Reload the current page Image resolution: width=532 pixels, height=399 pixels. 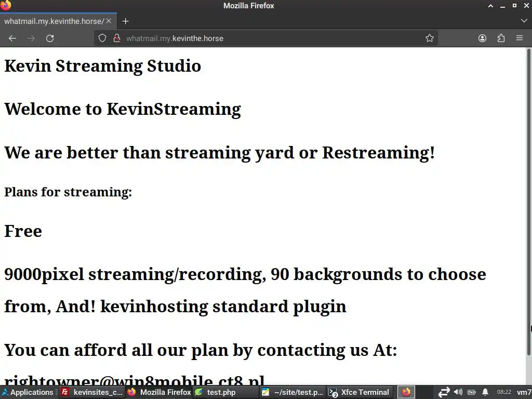coord(50,38)
